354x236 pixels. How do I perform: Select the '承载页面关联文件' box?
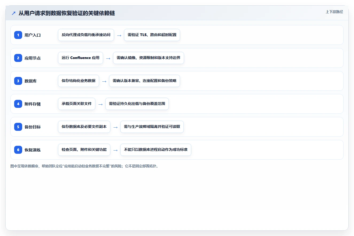click(77, 104)
